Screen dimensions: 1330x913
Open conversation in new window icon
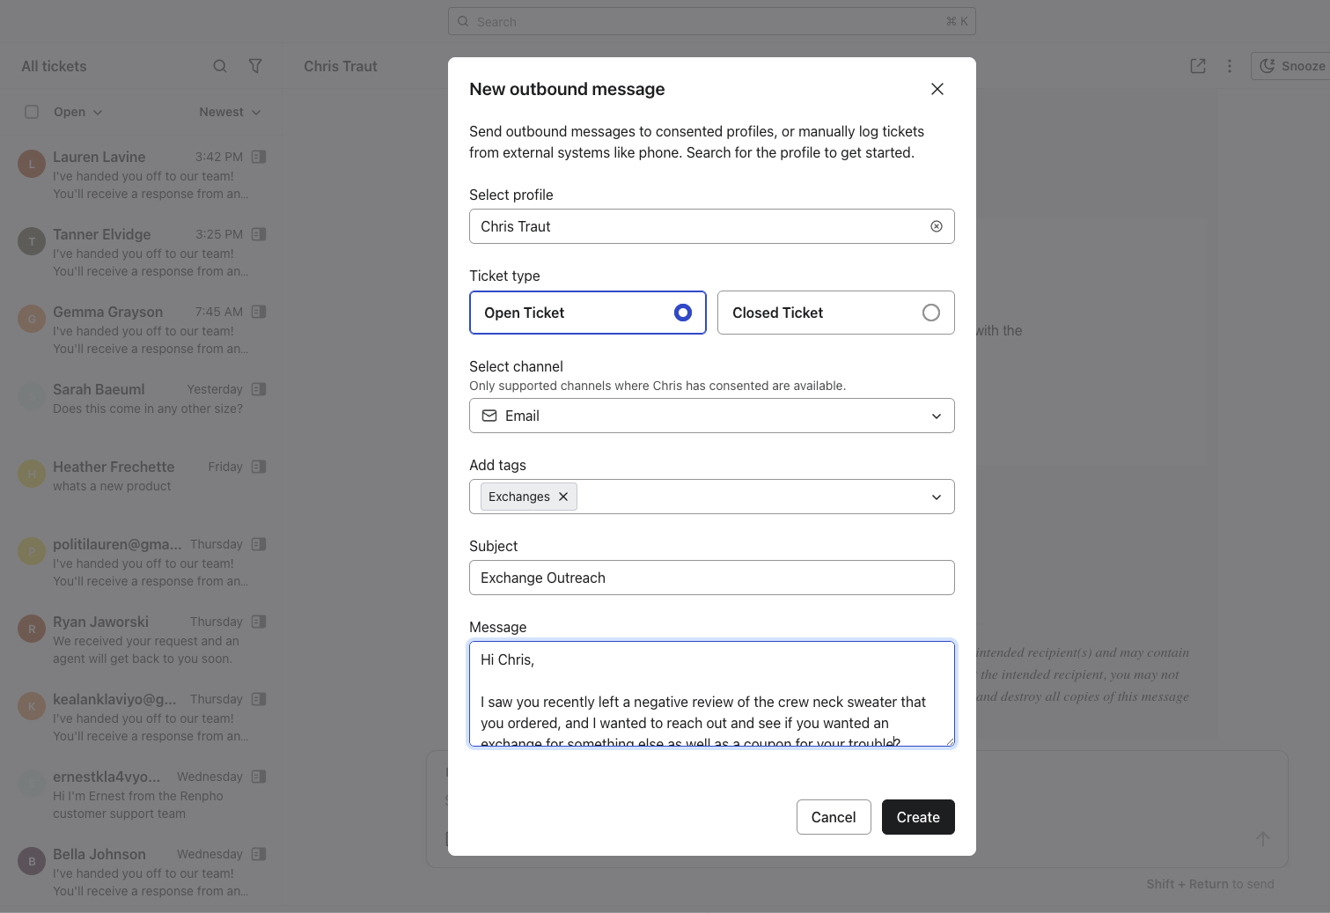click(x=1197, y=66)
